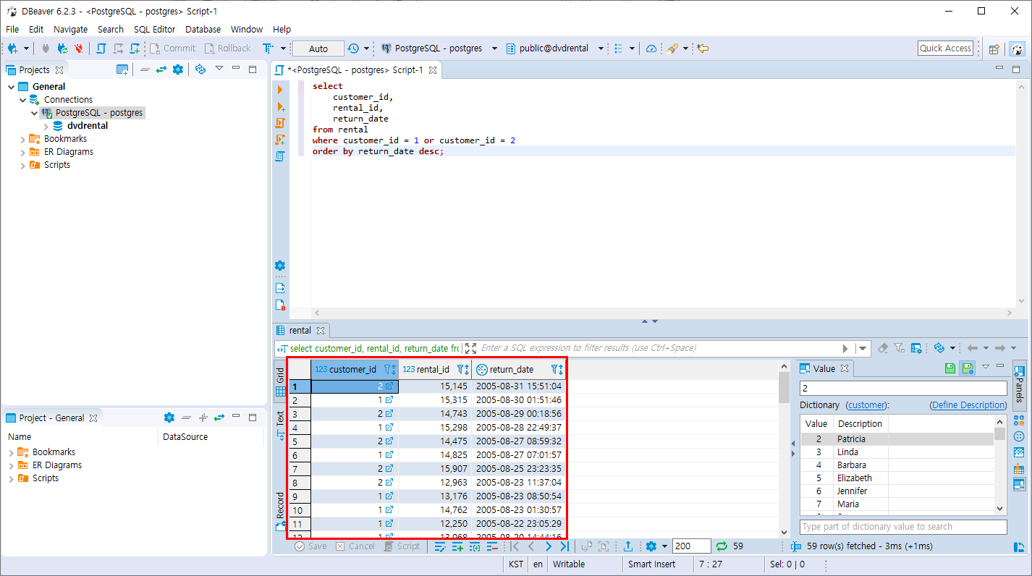
Task: Open filter history dropdown arrow
Action: point(862,348)
